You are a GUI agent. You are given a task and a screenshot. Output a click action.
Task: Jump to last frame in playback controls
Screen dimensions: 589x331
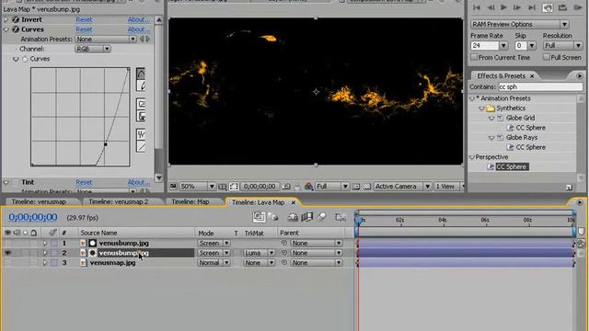(x=532, y=7)
